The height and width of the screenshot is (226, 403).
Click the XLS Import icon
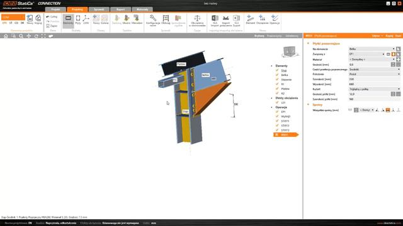[x=215, y=21]
